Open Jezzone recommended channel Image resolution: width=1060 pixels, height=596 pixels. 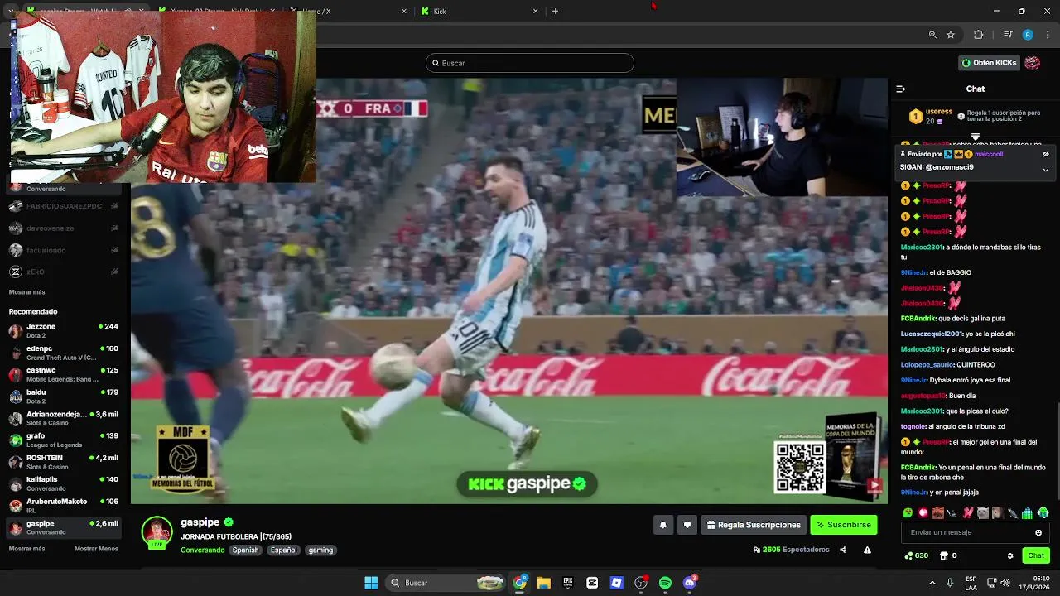pos(64,330)
